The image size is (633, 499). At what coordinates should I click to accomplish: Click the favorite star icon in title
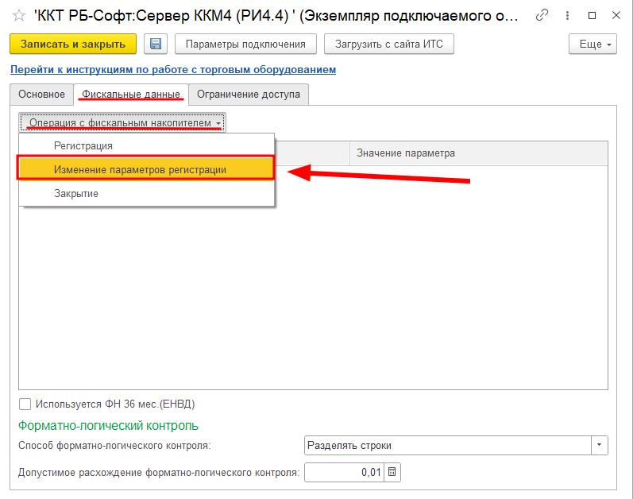coord(19,15)
